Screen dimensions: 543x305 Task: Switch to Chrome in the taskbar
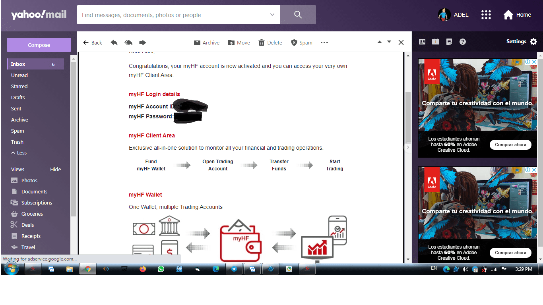click(x=87, y=269)
